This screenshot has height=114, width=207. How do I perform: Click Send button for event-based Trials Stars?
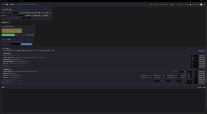[202, 83]
